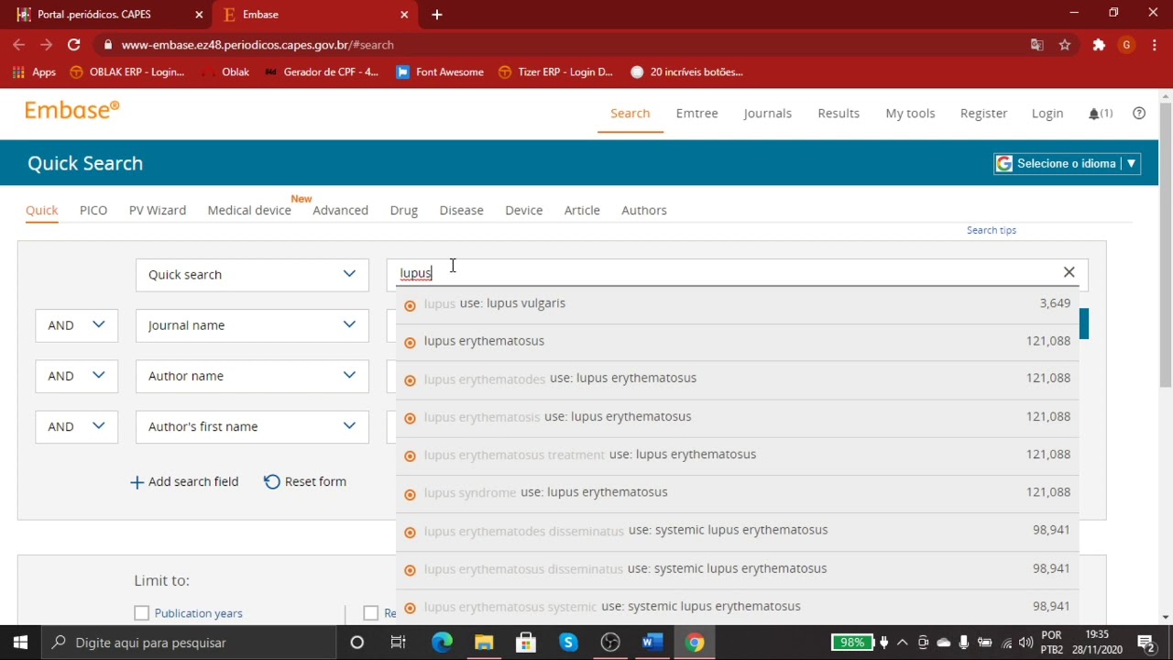Open Chrome extensions puzzle icon
1173x660 pixels.
tap(1099, 45)
